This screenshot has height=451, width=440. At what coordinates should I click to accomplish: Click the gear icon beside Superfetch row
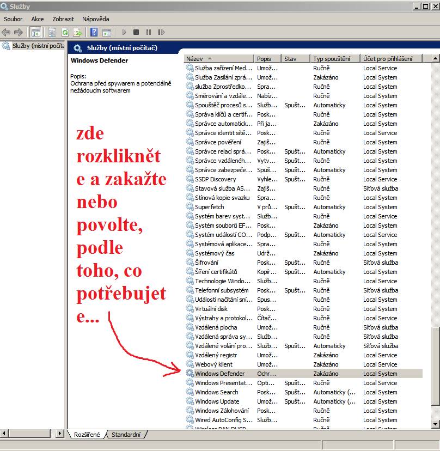click(190, 206)
